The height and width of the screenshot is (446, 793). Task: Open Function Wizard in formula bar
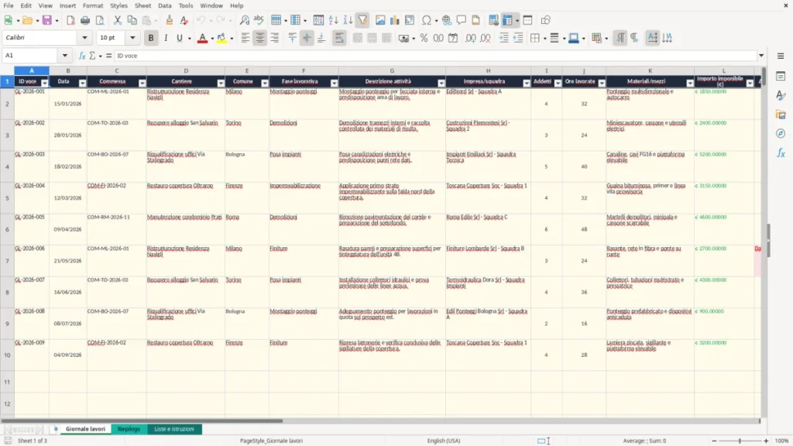point(82,56)
